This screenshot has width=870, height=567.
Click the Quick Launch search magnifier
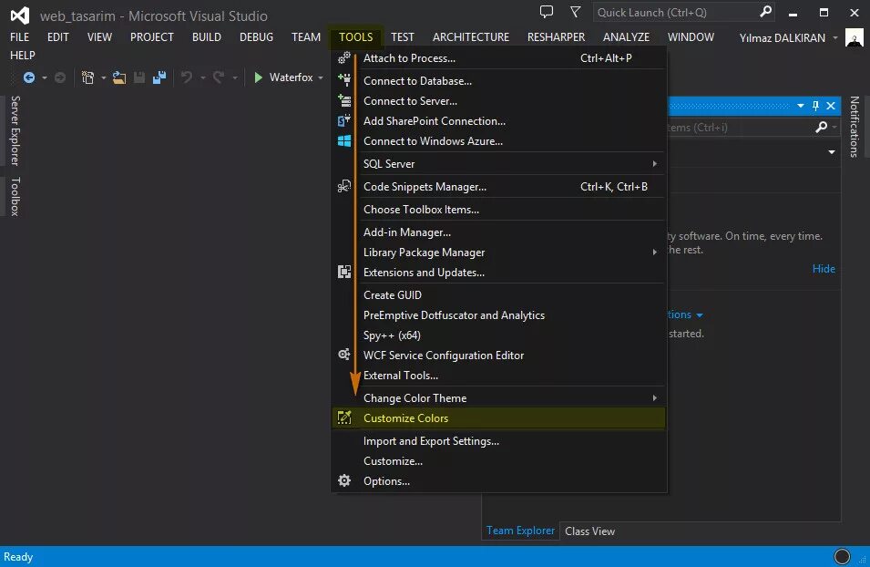[x=765, y=12]
